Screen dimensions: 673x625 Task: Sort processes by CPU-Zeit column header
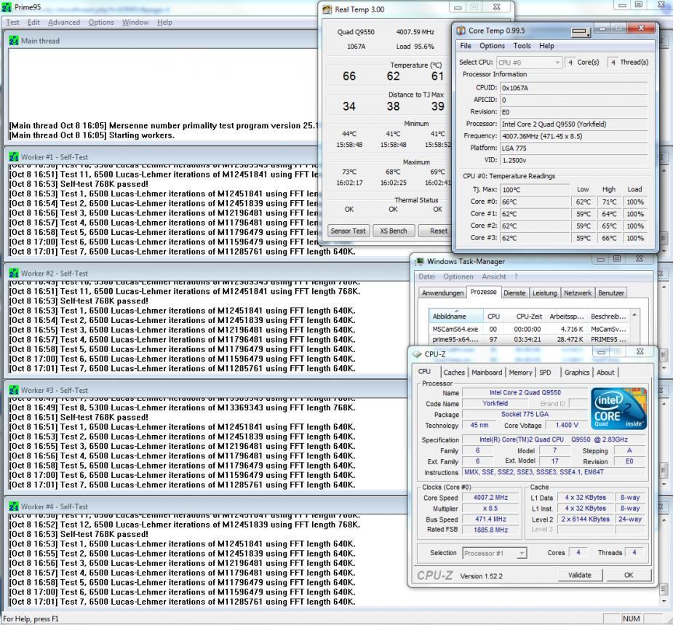[x=525, y=317]
